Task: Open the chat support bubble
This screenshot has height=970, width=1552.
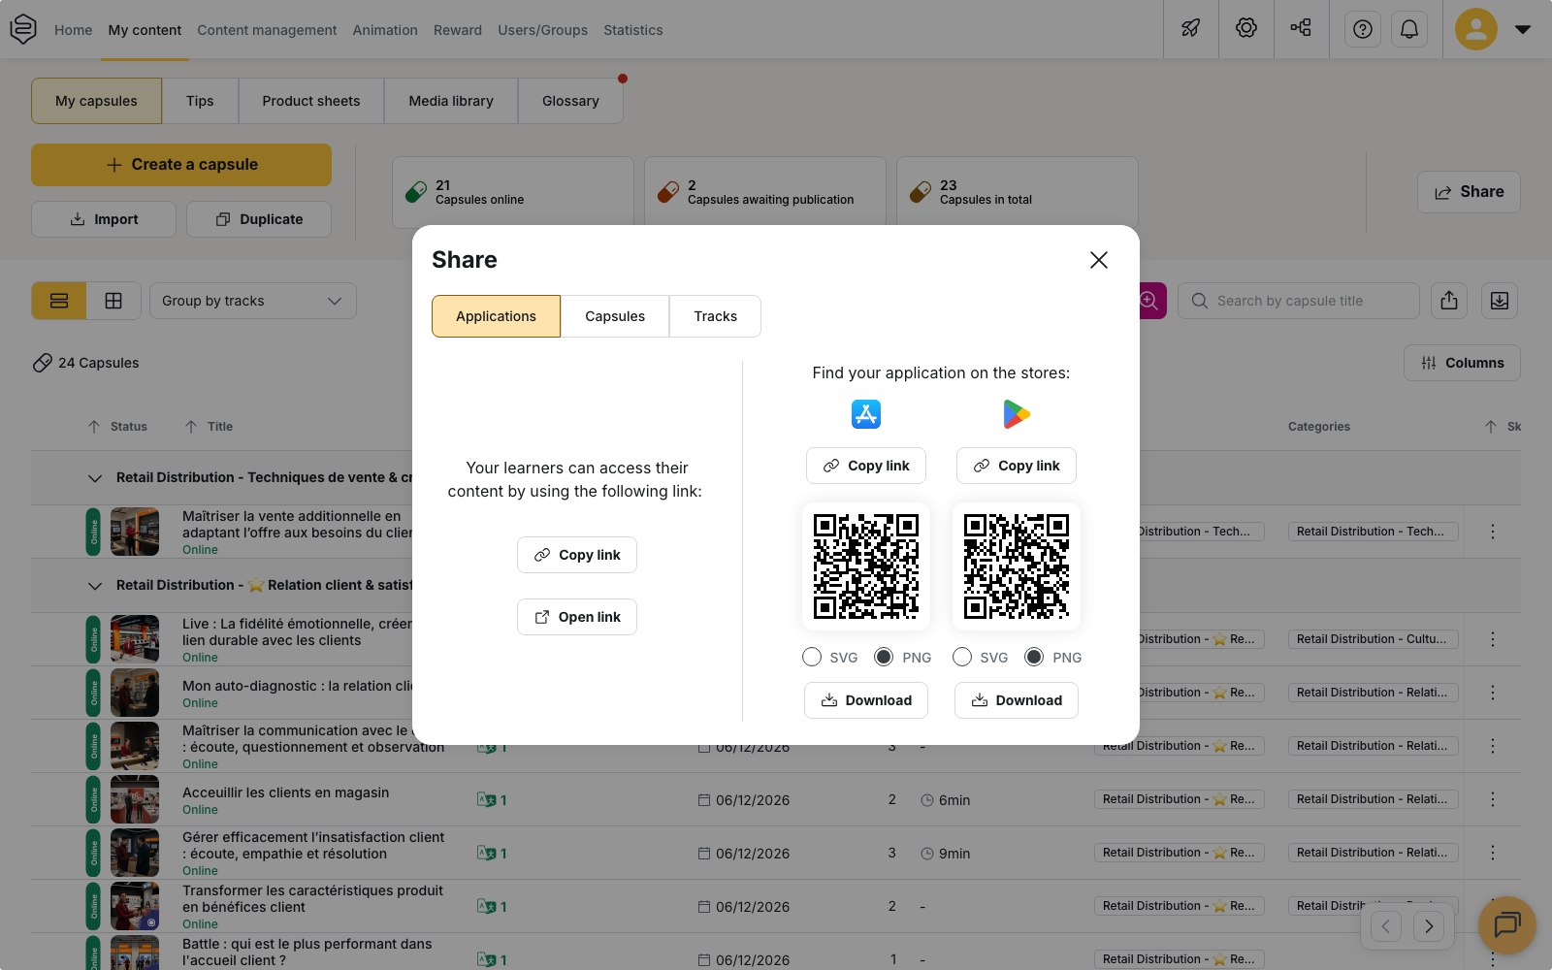Action: tap(1507, 925)
